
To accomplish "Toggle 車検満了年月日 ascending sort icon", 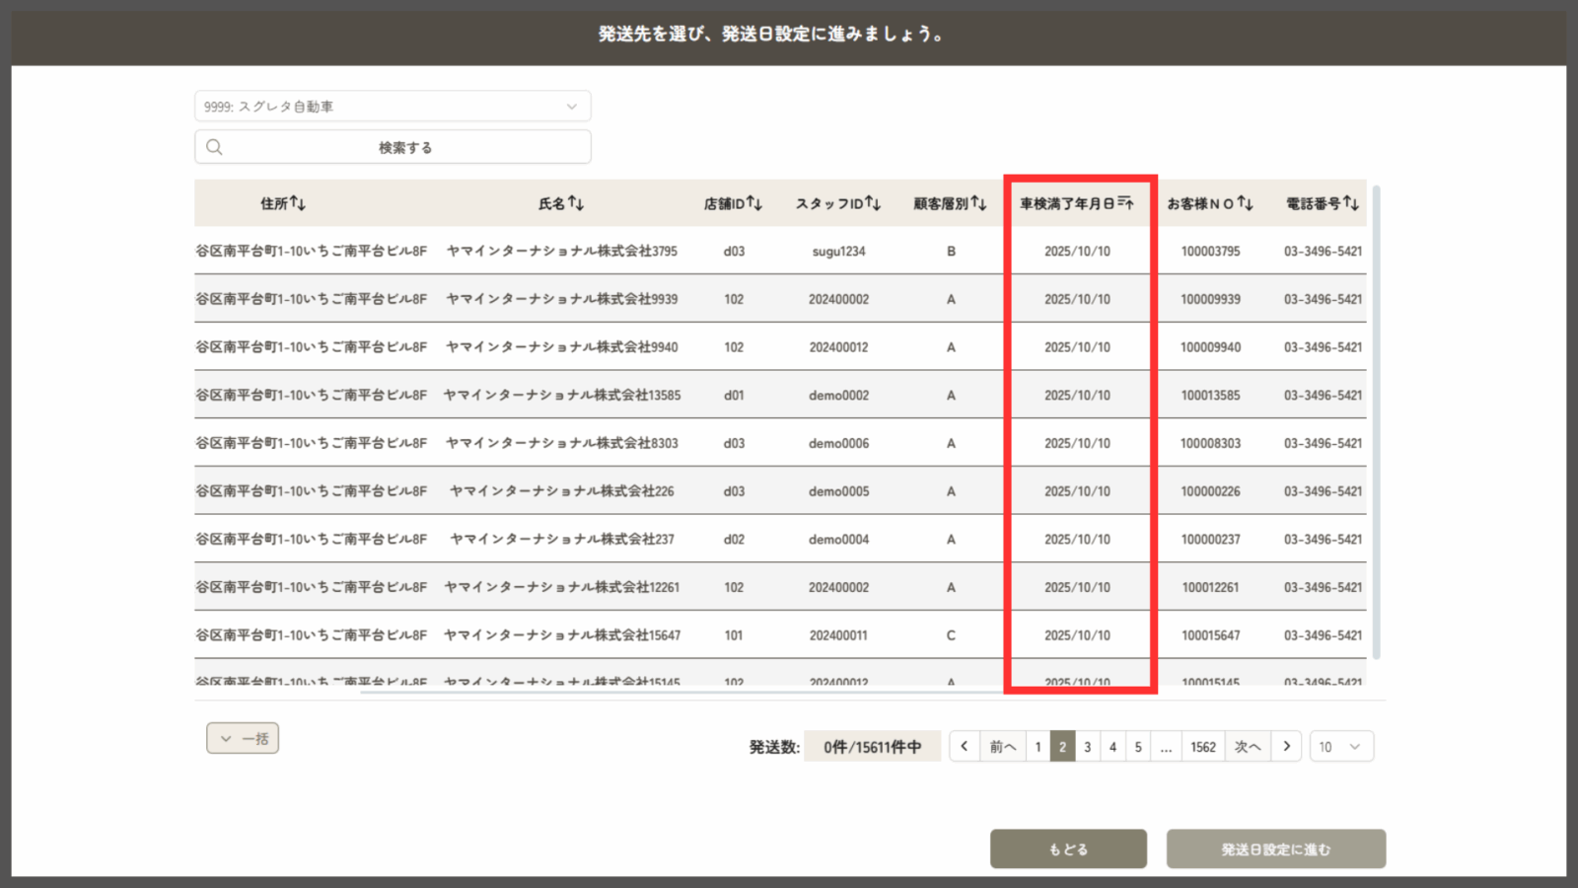I will pos(1125,203).
